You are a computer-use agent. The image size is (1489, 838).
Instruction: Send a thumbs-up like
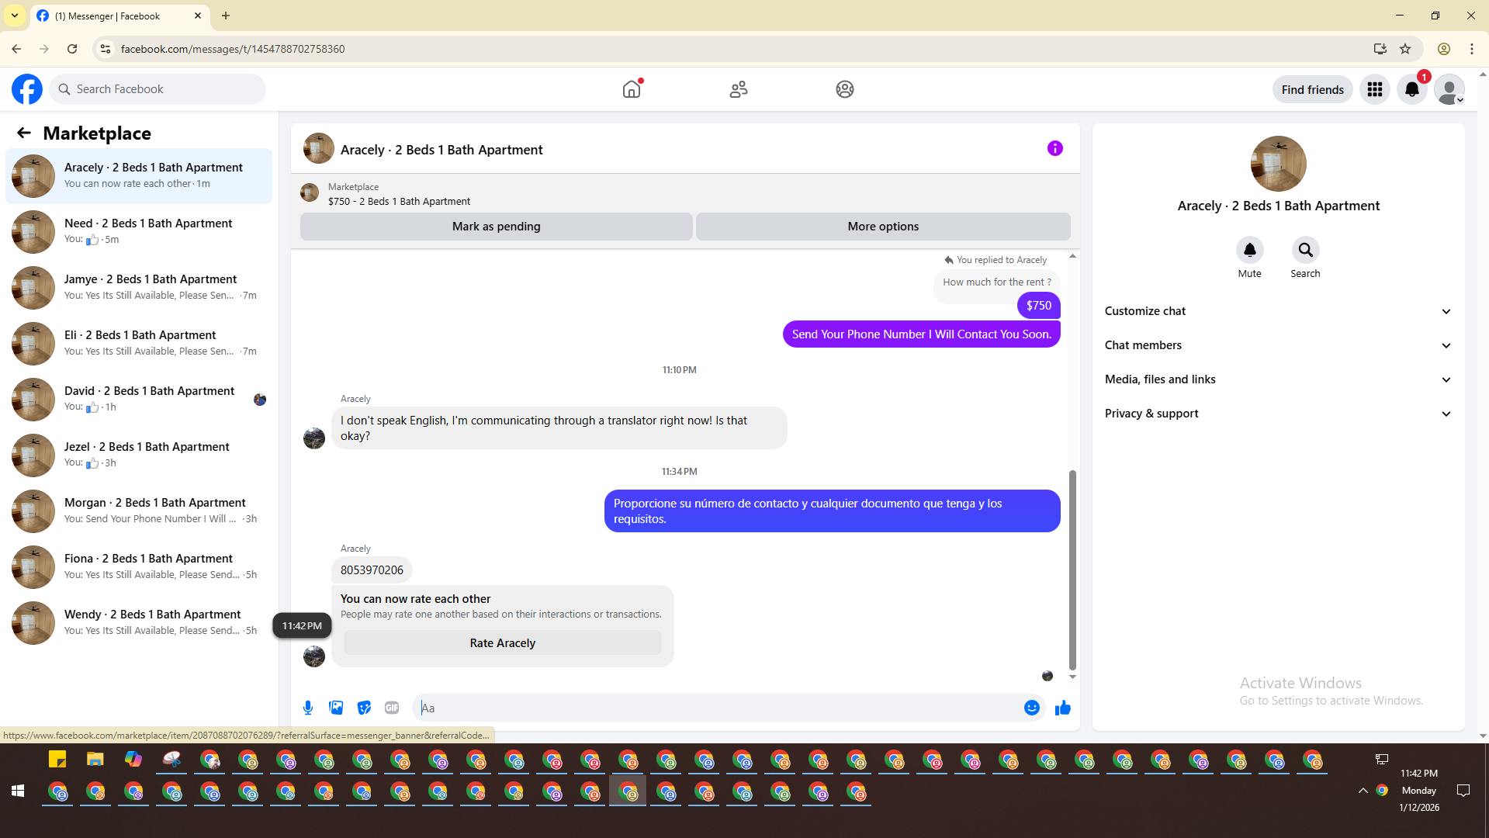(1063, 708)
